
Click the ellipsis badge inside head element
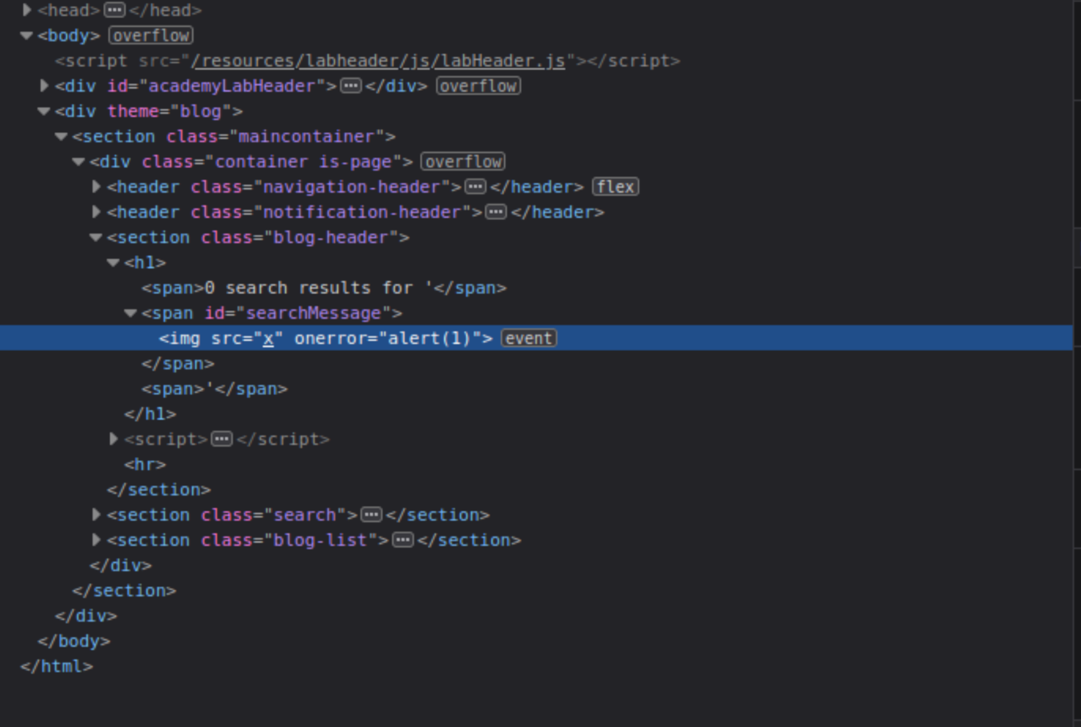tap(114, 10)
